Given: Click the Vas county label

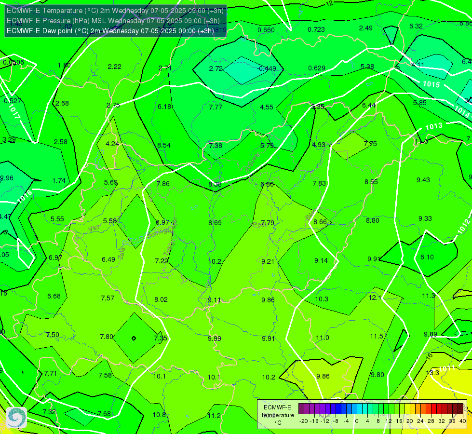Looking at the screenshot, I should [x=94, y=229].
